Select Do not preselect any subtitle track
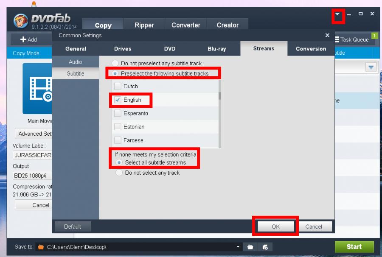382x257 pixels. 115,63
